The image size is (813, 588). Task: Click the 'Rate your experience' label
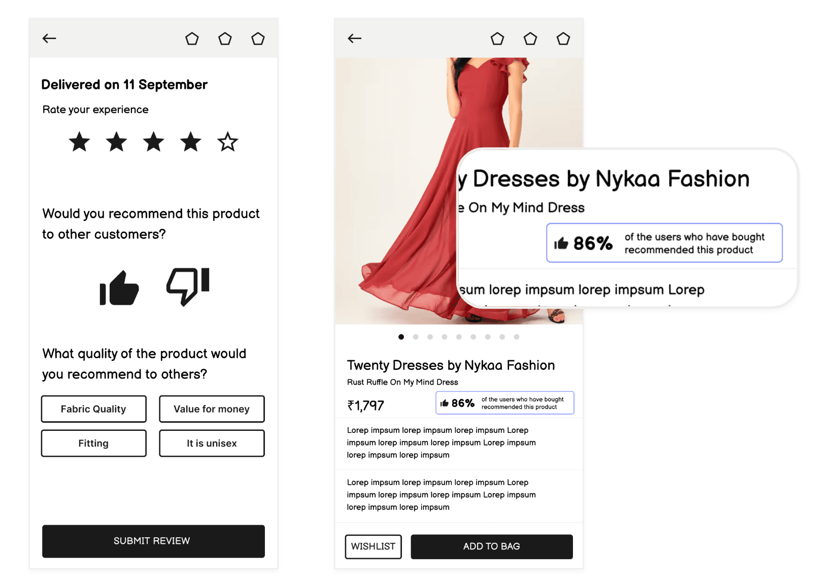click(x=95, y=109)
